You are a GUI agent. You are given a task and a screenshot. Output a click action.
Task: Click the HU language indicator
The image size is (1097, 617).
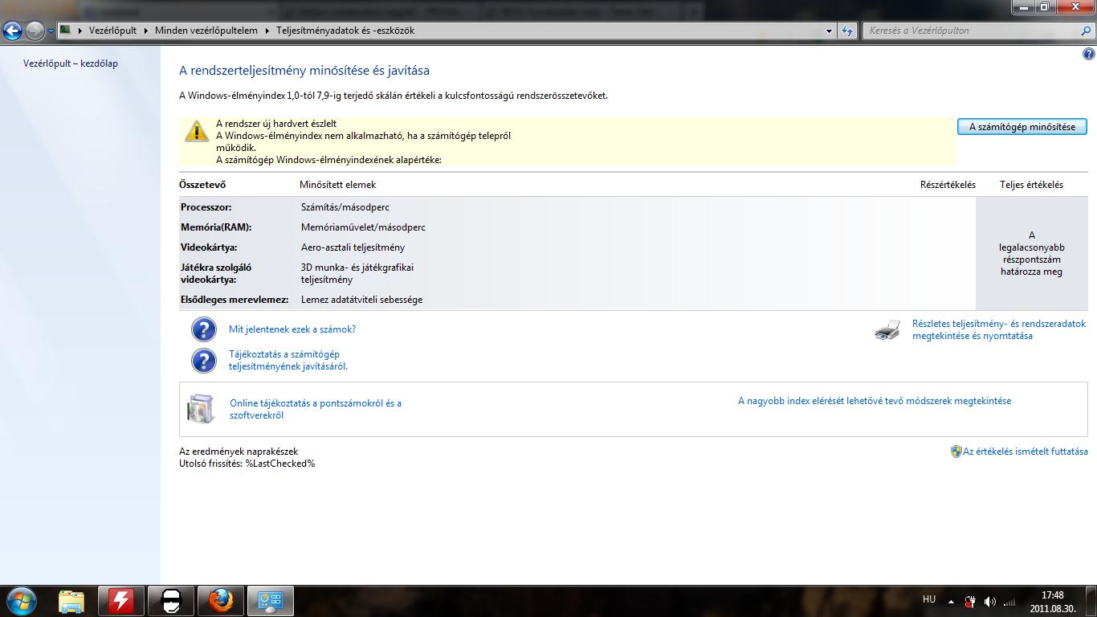coord(929,599)
